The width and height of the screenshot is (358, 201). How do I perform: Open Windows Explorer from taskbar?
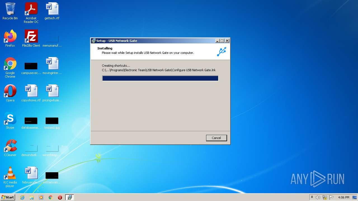pos(32,197)
